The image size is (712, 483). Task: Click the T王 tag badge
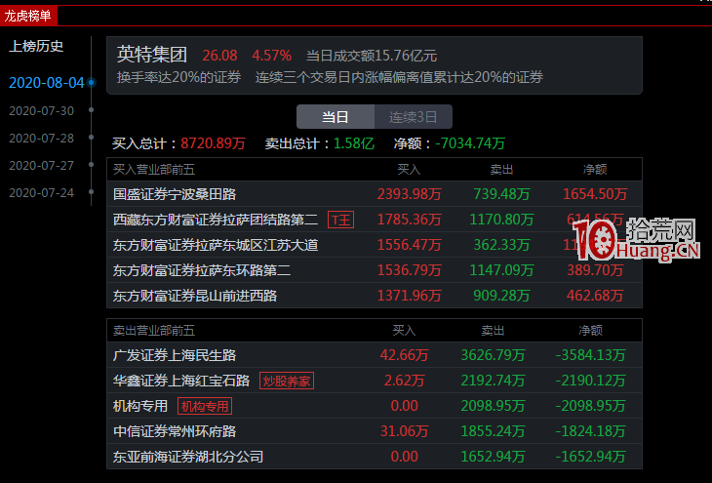340,220
